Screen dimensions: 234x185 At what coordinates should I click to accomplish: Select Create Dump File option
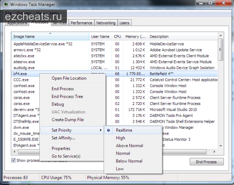click(68, 119)
